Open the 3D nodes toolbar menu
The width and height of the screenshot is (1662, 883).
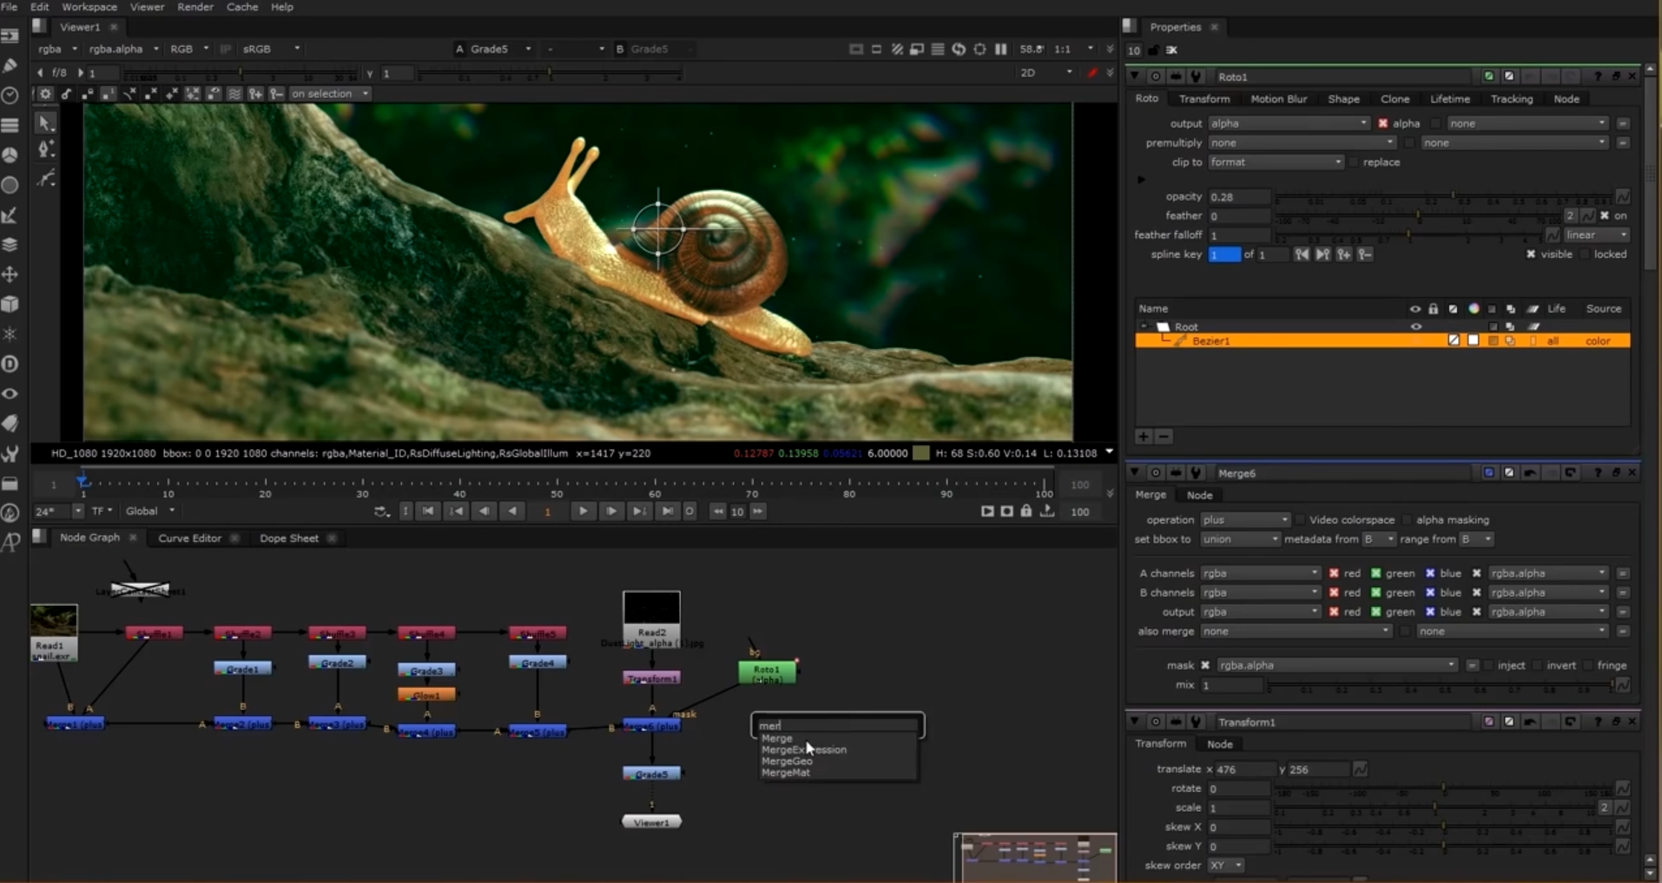click(x=10, y=304)
